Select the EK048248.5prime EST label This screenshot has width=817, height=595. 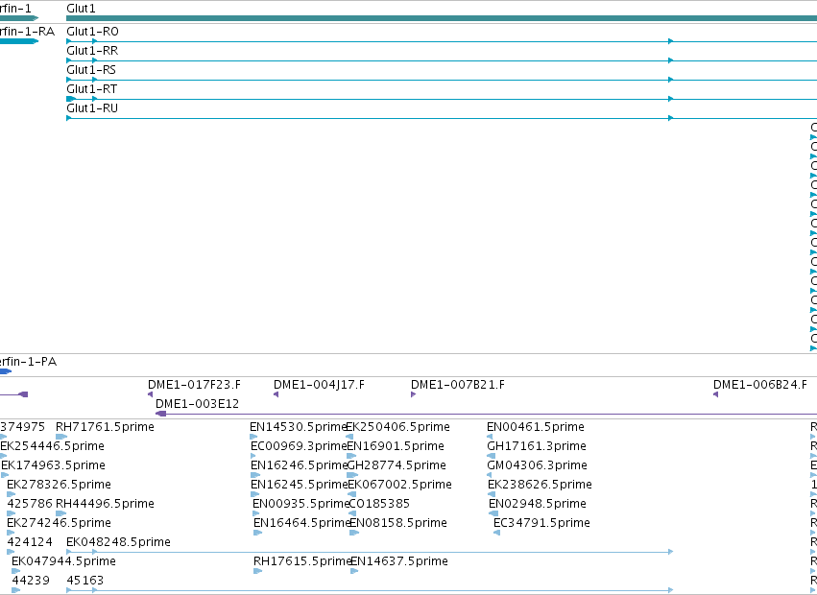(118, 542)
